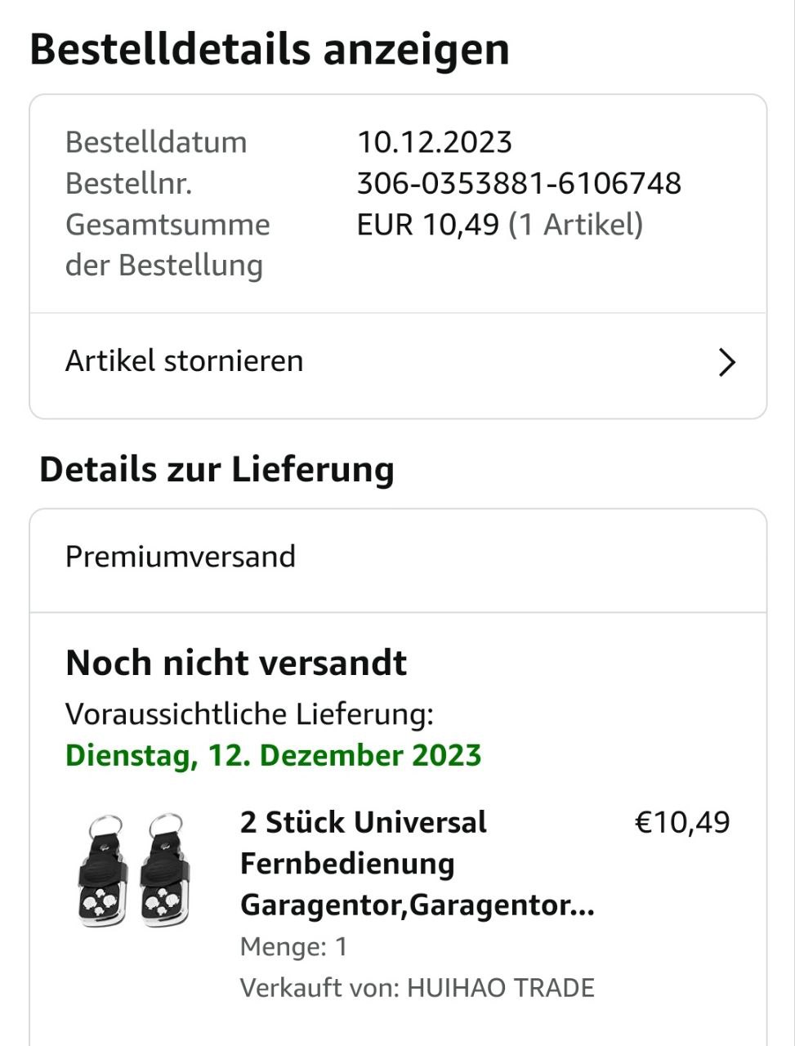Tap seller name HUIHAO TRADE
This screenshot has height=1046, width=795.
point(500,988)
